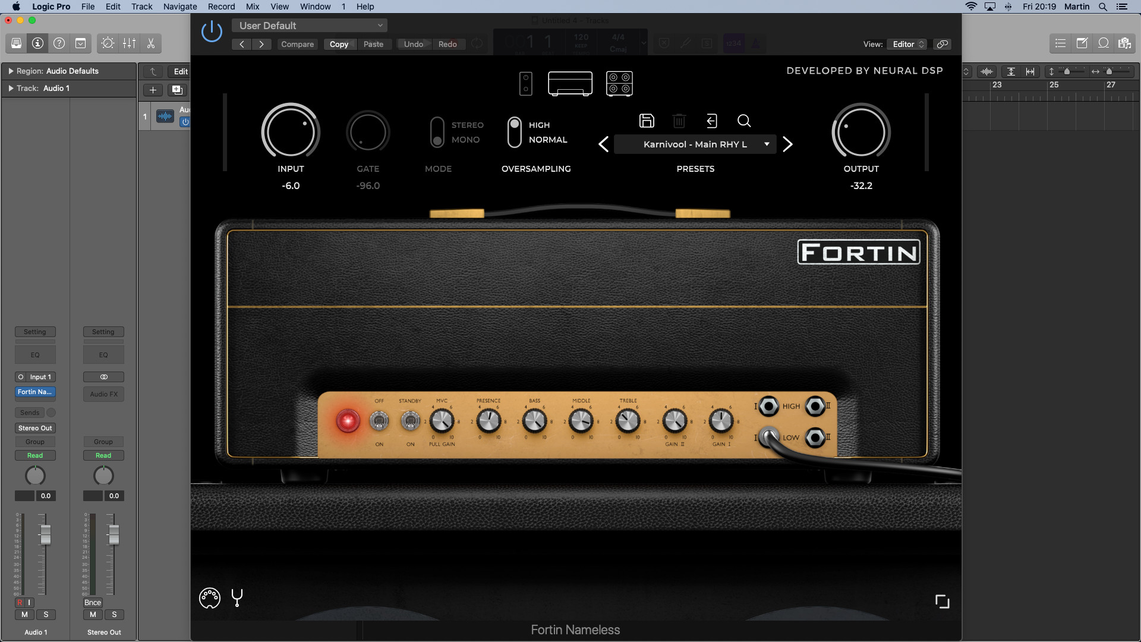Screen dimensions: 1141x642
Task: Click the OUTPUT knob
Action: pyautogui.click(x=861, y=132)
